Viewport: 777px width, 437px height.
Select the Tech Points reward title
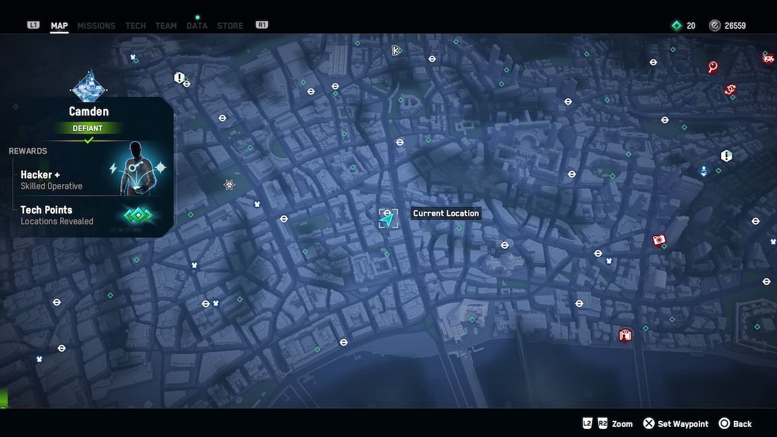pyautogui.click(x=46, y=210)
